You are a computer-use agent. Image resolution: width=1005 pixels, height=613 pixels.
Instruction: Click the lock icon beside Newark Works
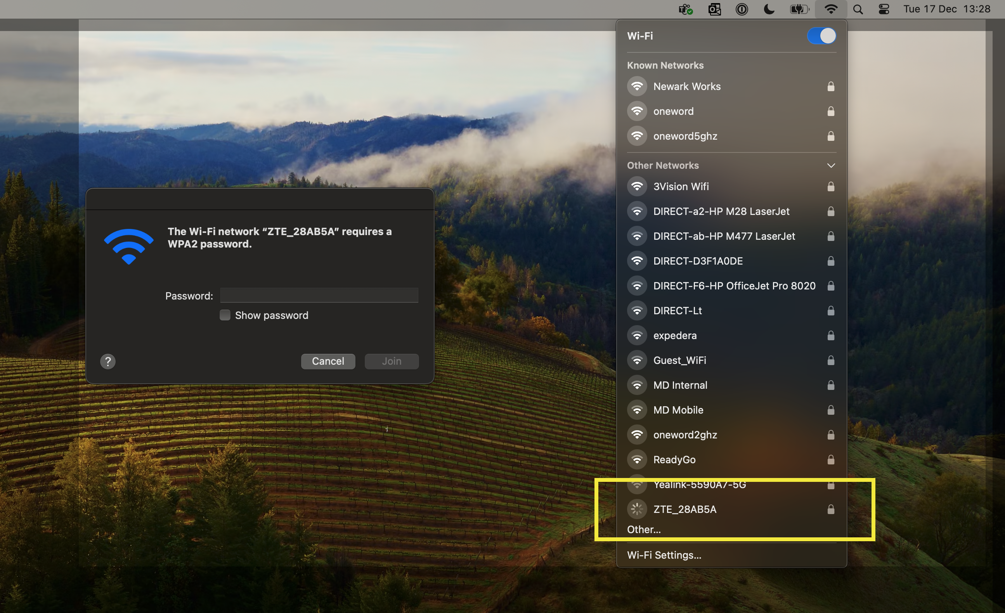coord(831,86)
